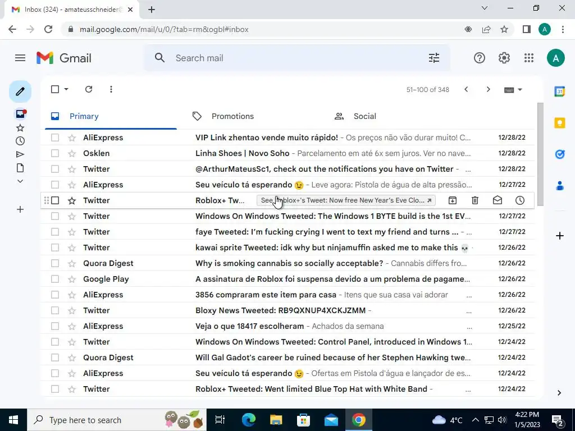
Task: Open Gmail Support help icon
Action: pyautogui.click(x=480, y=58)
